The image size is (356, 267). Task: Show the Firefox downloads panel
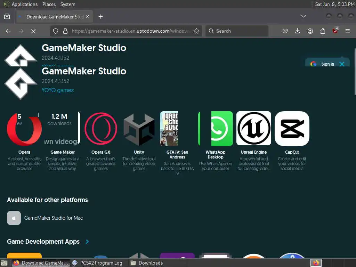click(298, 31)
